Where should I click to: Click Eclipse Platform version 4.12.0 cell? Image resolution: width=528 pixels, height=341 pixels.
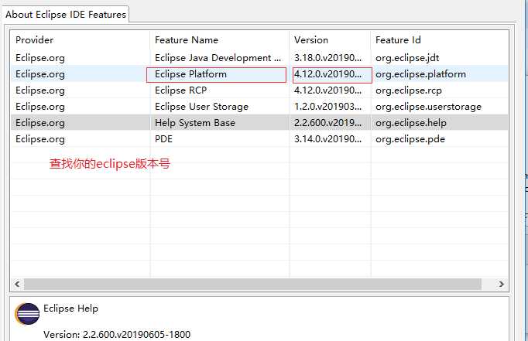pyautogui.click(x=327, y=74)
